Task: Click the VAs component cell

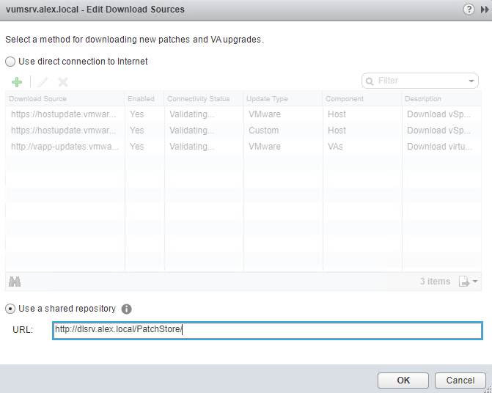Action: [x=361, y=147]
